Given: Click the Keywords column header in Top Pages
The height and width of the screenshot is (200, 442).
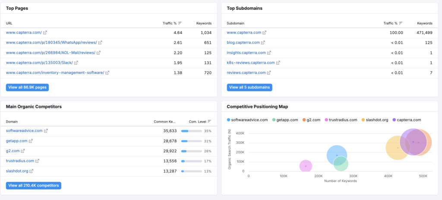Looking at the screenshot, I should pyautogui.click(x=204, y=23).
